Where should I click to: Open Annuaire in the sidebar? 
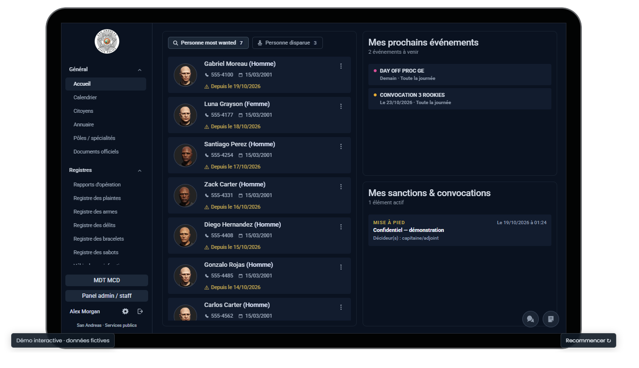tap(106, 124)
